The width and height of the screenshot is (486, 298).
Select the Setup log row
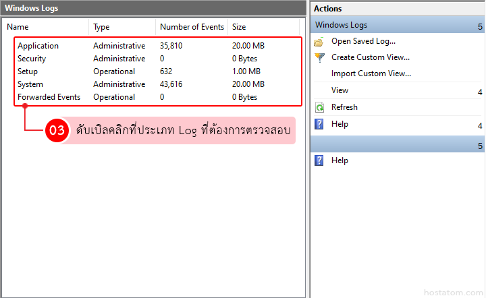point(28,71)
